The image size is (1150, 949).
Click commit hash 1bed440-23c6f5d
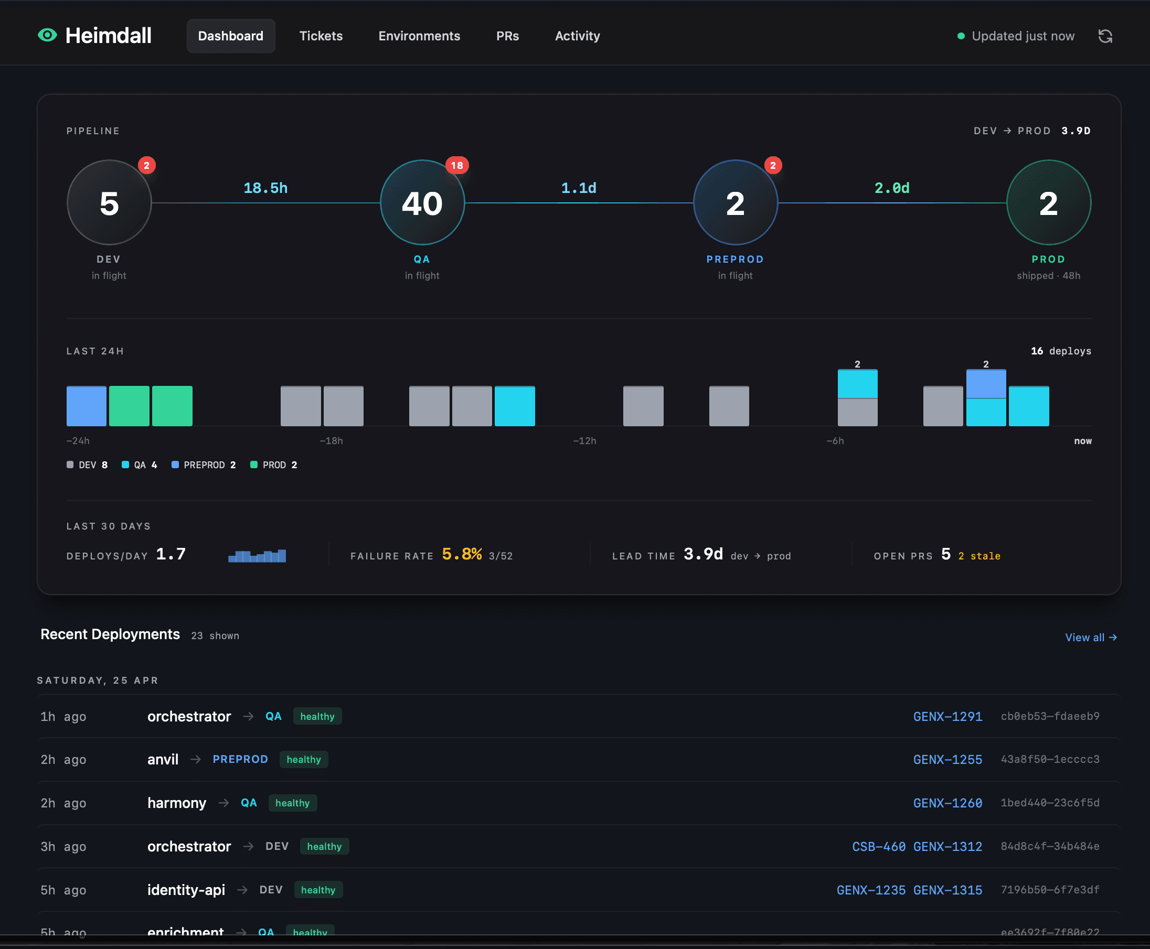point(1050,803)
